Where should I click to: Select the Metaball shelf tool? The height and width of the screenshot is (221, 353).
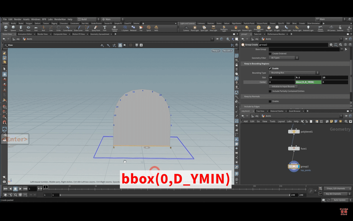coord(133,28)
